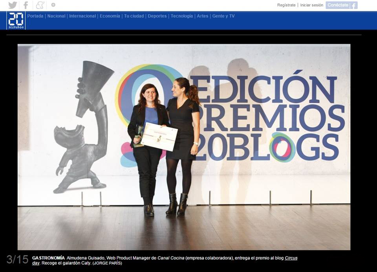
Task: Click the Iniciar sesión link
Action: (x=311, y=5)
